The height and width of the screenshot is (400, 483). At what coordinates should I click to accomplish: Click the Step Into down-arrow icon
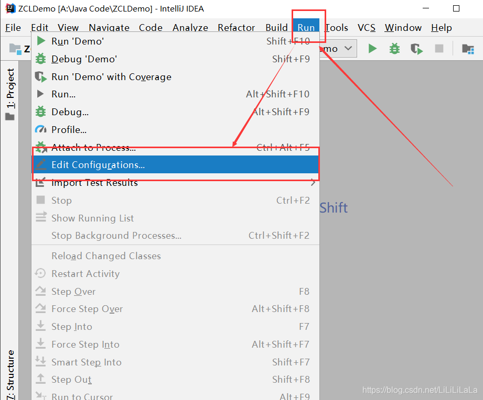[x=40, y=326]
